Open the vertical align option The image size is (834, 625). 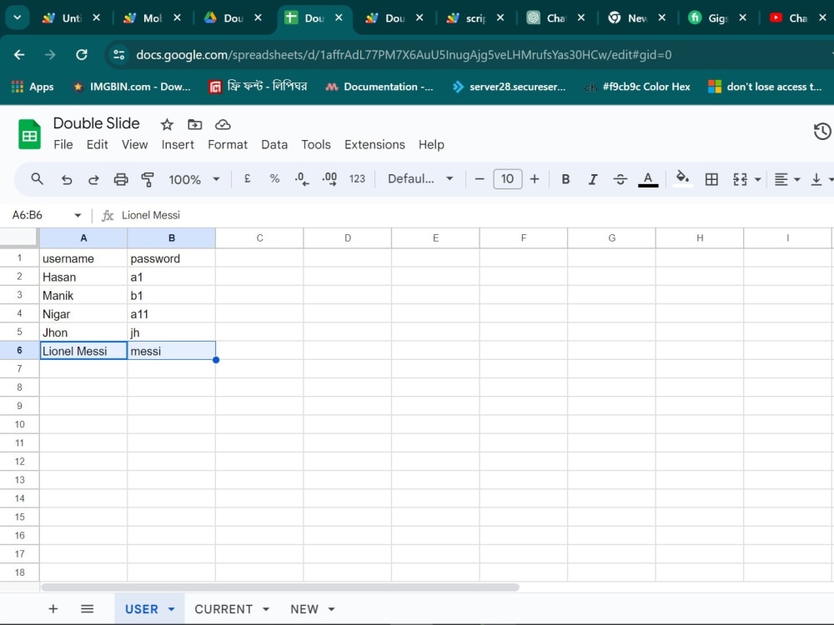pos(816,180)
